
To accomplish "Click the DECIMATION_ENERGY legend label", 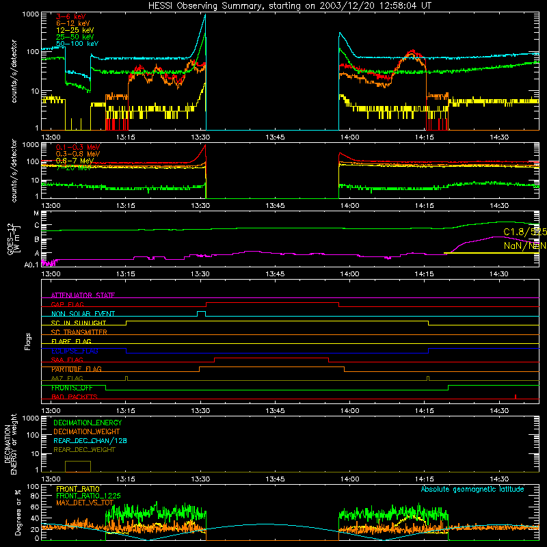I will (x=88, y=423).
